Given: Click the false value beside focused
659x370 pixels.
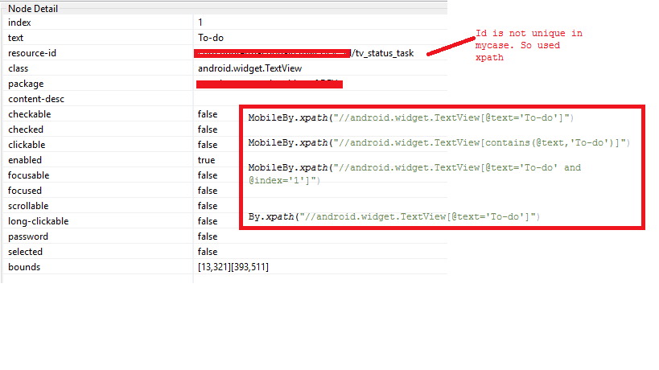Looking at the screenshot, I should tap(208, 191).
